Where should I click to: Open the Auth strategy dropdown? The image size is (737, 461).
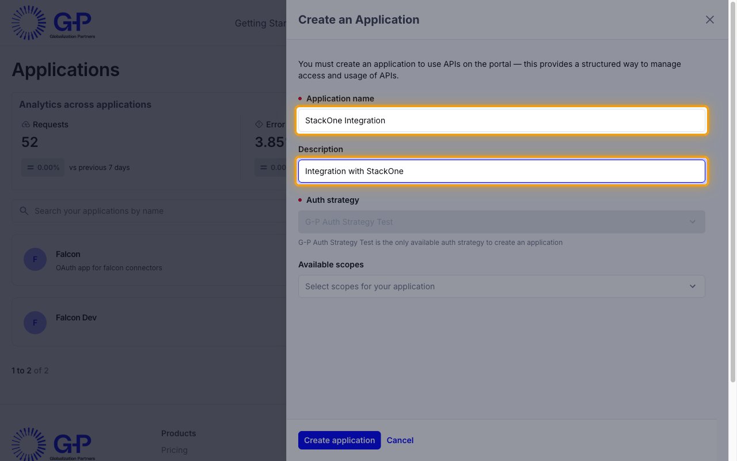click(502, 222)
